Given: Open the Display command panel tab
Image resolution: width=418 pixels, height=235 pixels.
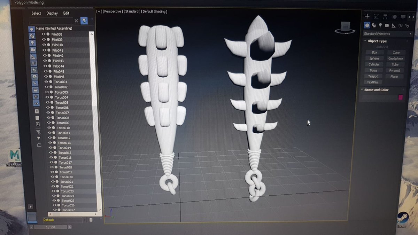Looking at the screenshot, I should point(403,17).
